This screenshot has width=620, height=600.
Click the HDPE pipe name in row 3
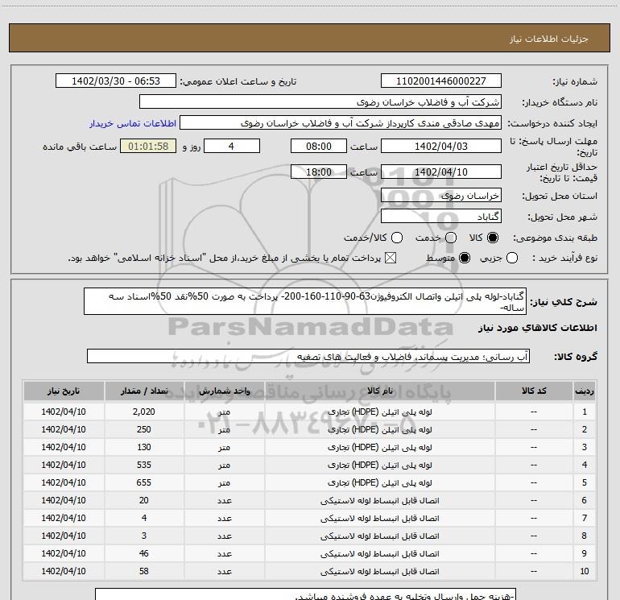[379, 447]
